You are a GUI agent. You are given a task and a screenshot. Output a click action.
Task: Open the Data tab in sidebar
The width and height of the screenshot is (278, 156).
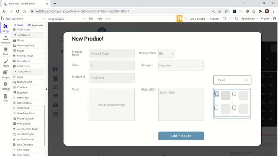point(6,51)
